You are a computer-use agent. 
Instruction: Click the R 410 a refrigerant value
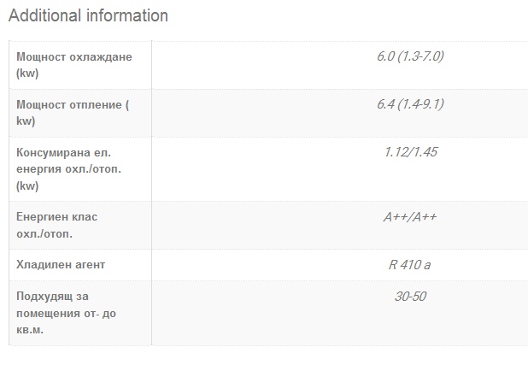tap(409, 265)
